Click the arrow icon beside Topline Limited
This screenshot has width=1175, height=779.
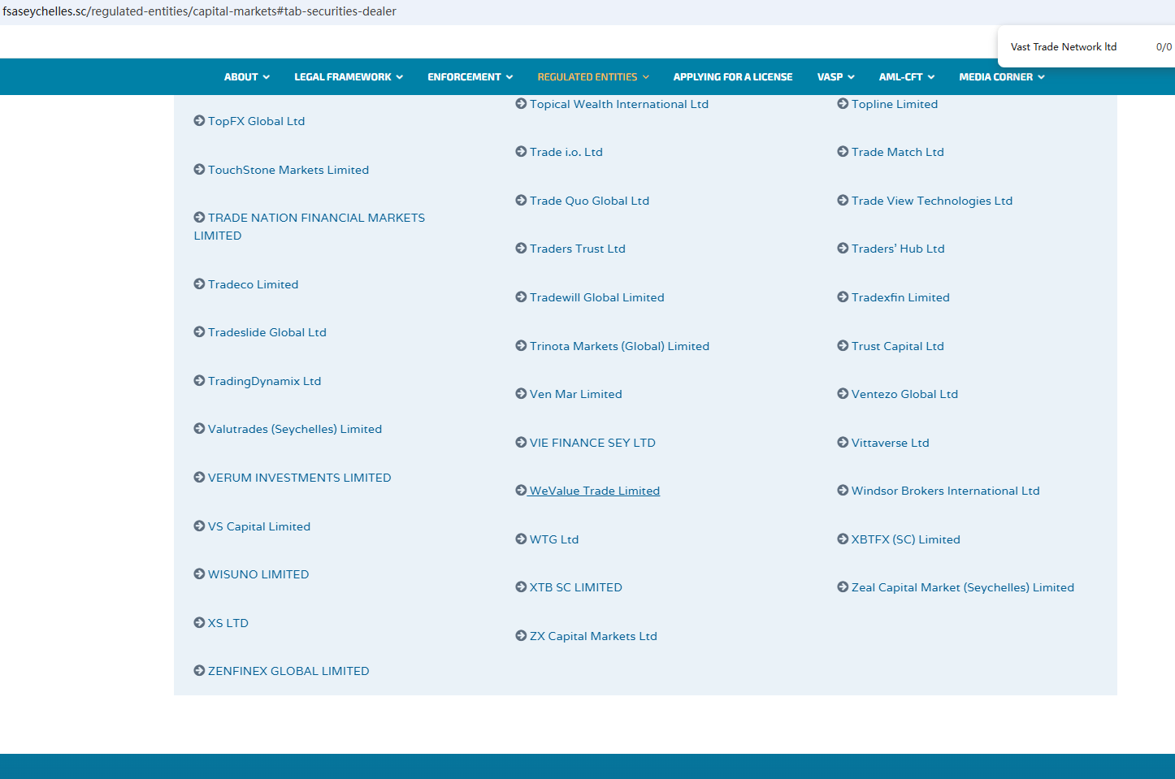[843, 104]
